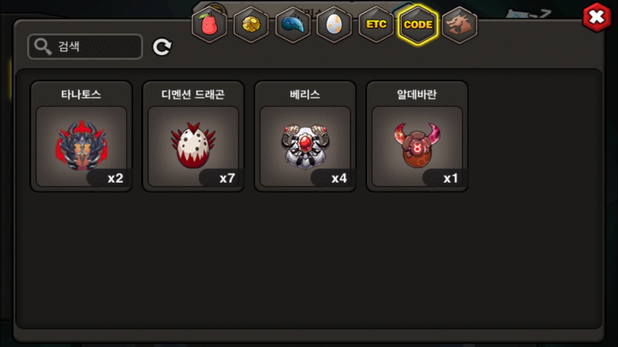This screenshot has width=618, height=347.
Task: Click the 검색 search input field
Action: [x=85, y=47]
